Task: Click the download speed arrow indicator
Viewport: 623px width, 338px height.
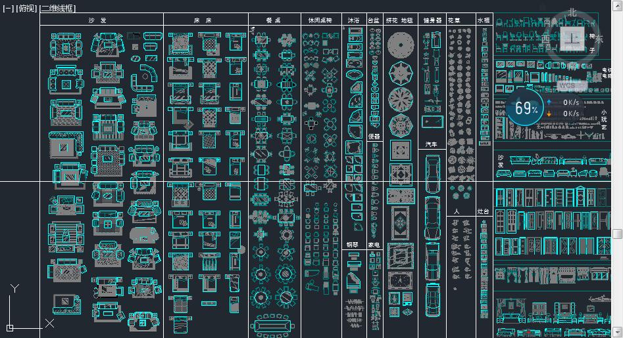Action: (x=549, y=114)
